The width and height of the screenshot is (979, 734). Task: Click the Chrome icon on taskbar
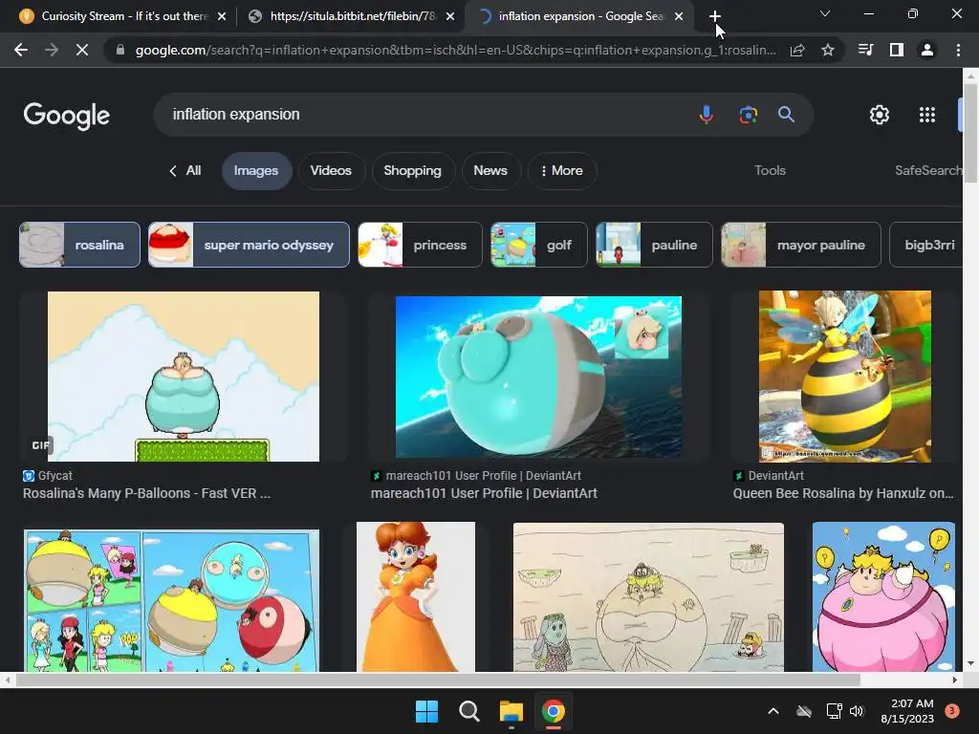click(554, 711)
